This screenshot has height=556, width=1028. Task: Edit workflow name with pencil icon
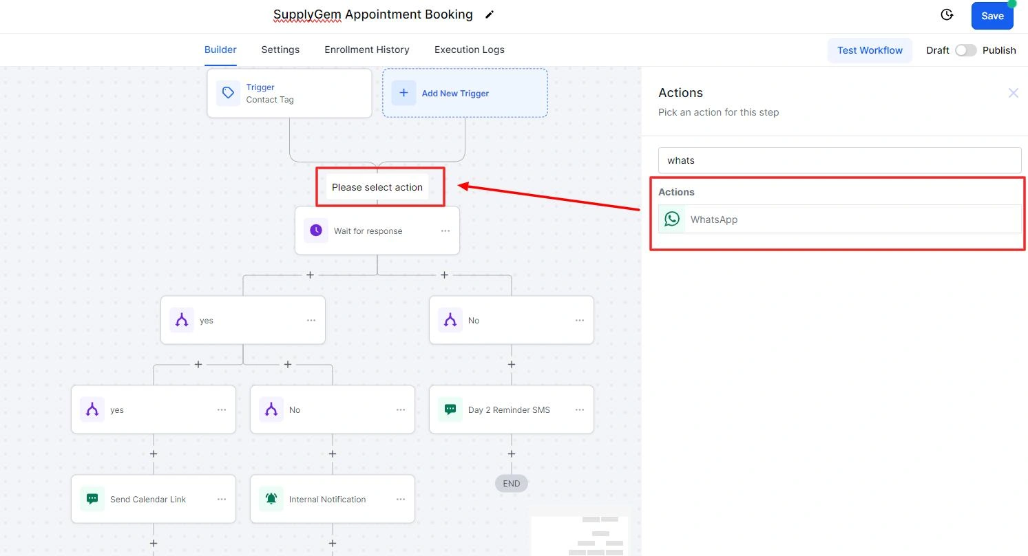pyautogui.click(x=490, y=14)
